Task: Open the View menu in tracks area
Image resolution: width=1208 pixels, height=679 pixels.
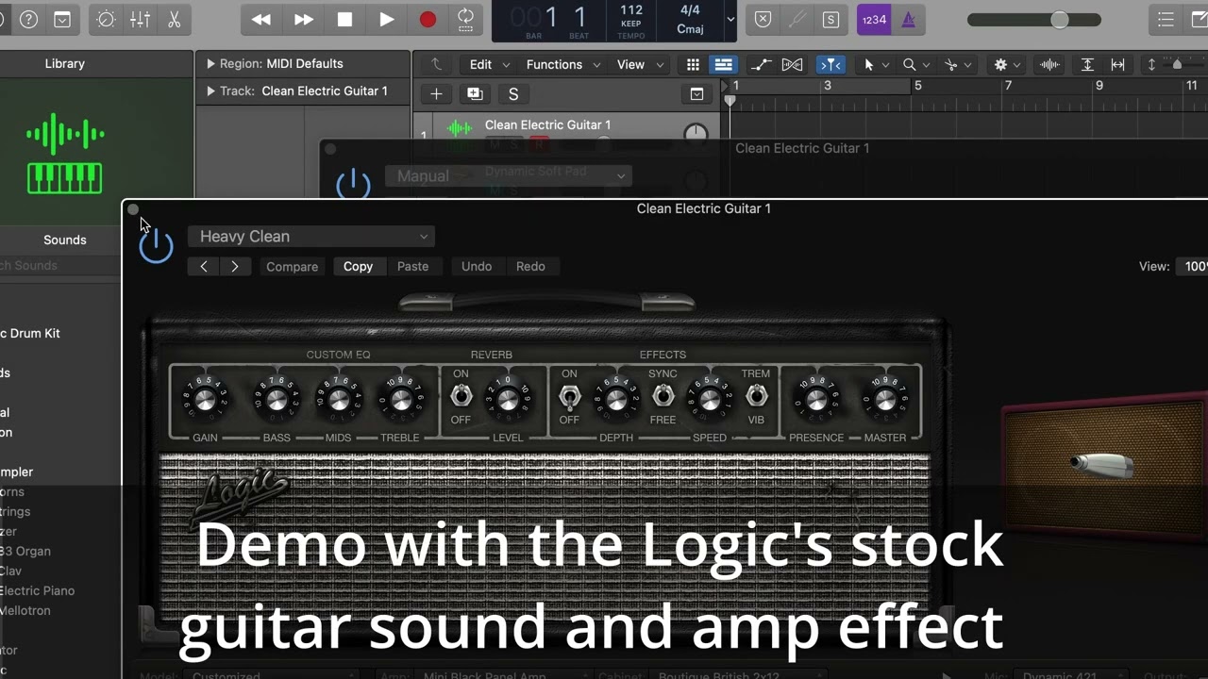Action: (x=640, y=64)
